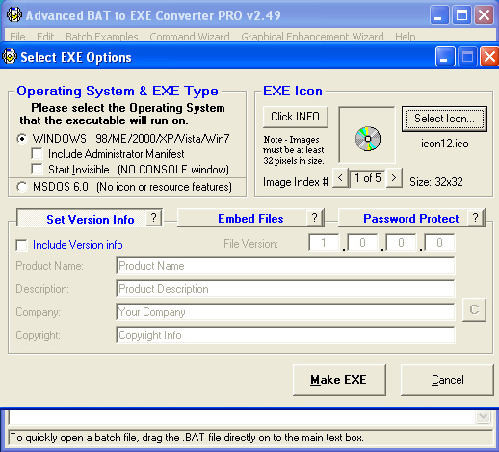The height and width of the screenshot is (452, 499).
Task: Click the 'Size: 32x32' text
Action: [436, 182]
